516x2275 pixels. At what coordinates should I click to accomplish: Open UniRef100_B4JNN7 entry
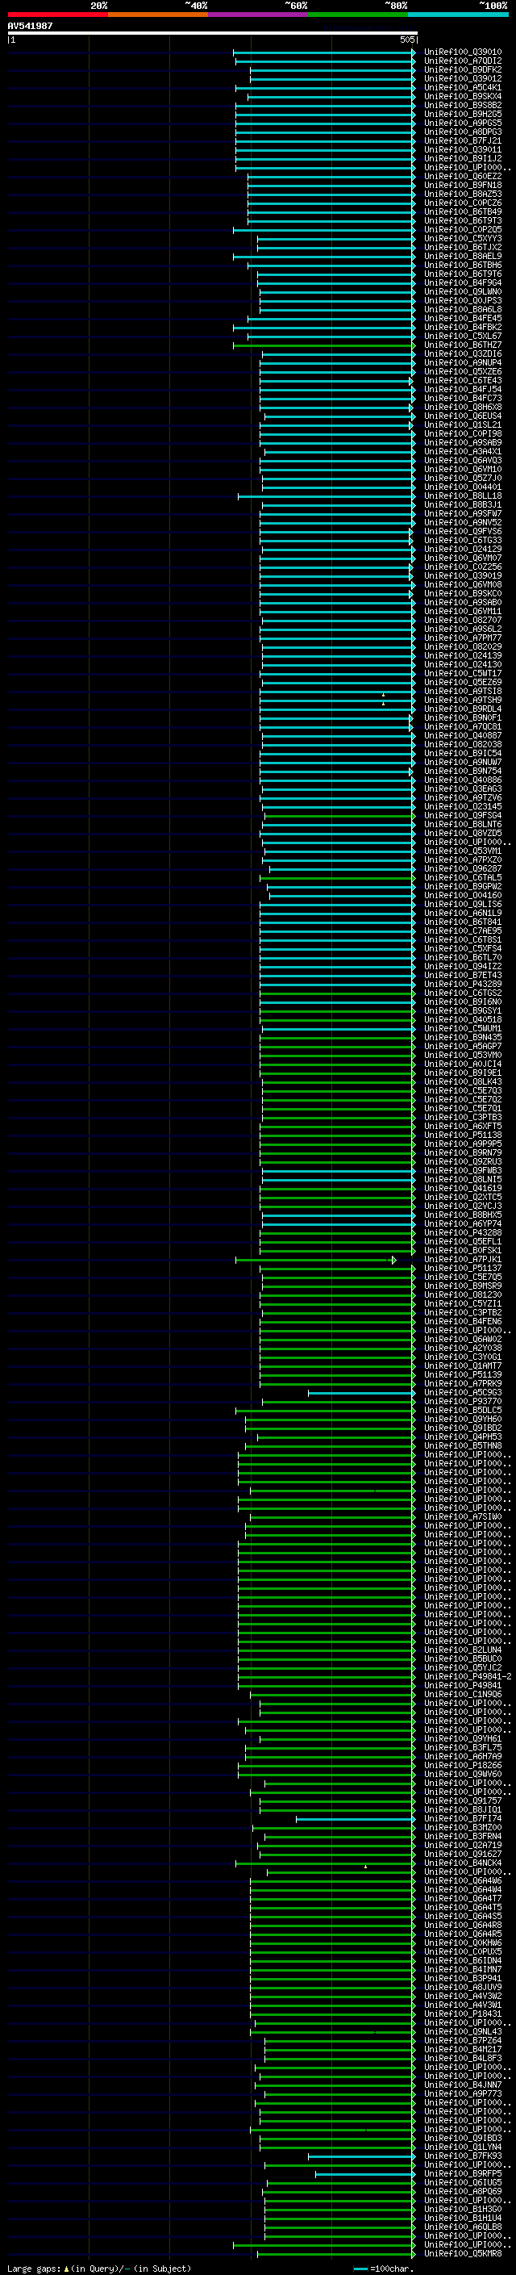pos(463,2085)
